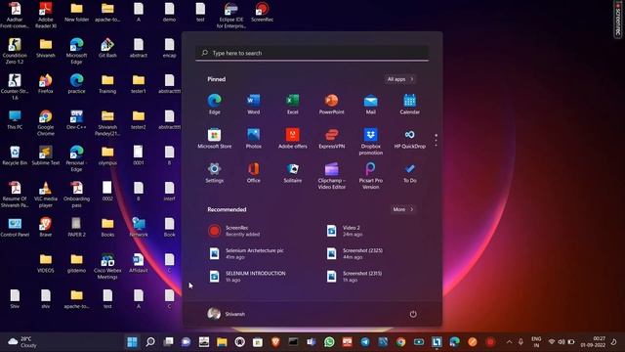Open Brave browser from the taskbar
Viewport: 625px width, 352px height.
[x=275, y=341]
